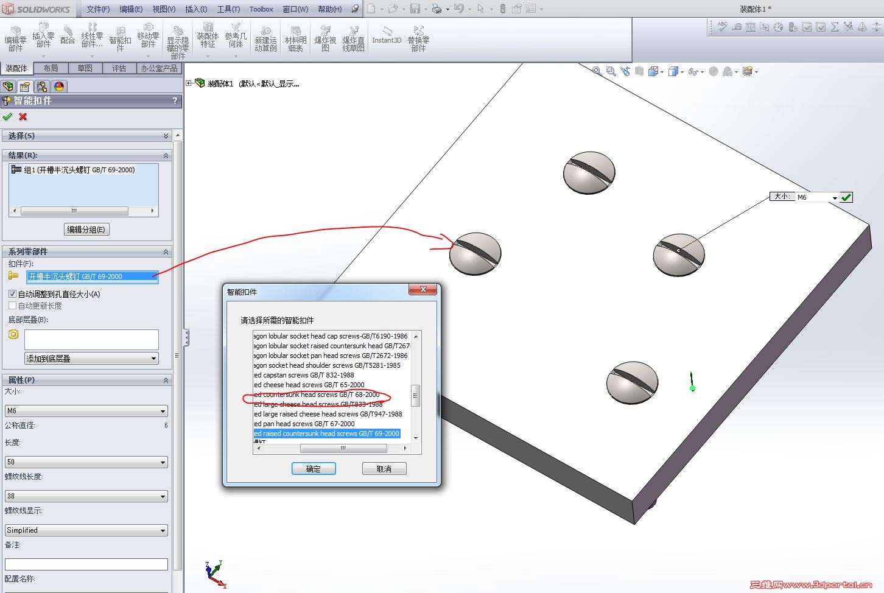Collapse the 结果(R) section
The width and height of the screenshot is (884, 593).
tap(166, 156)
